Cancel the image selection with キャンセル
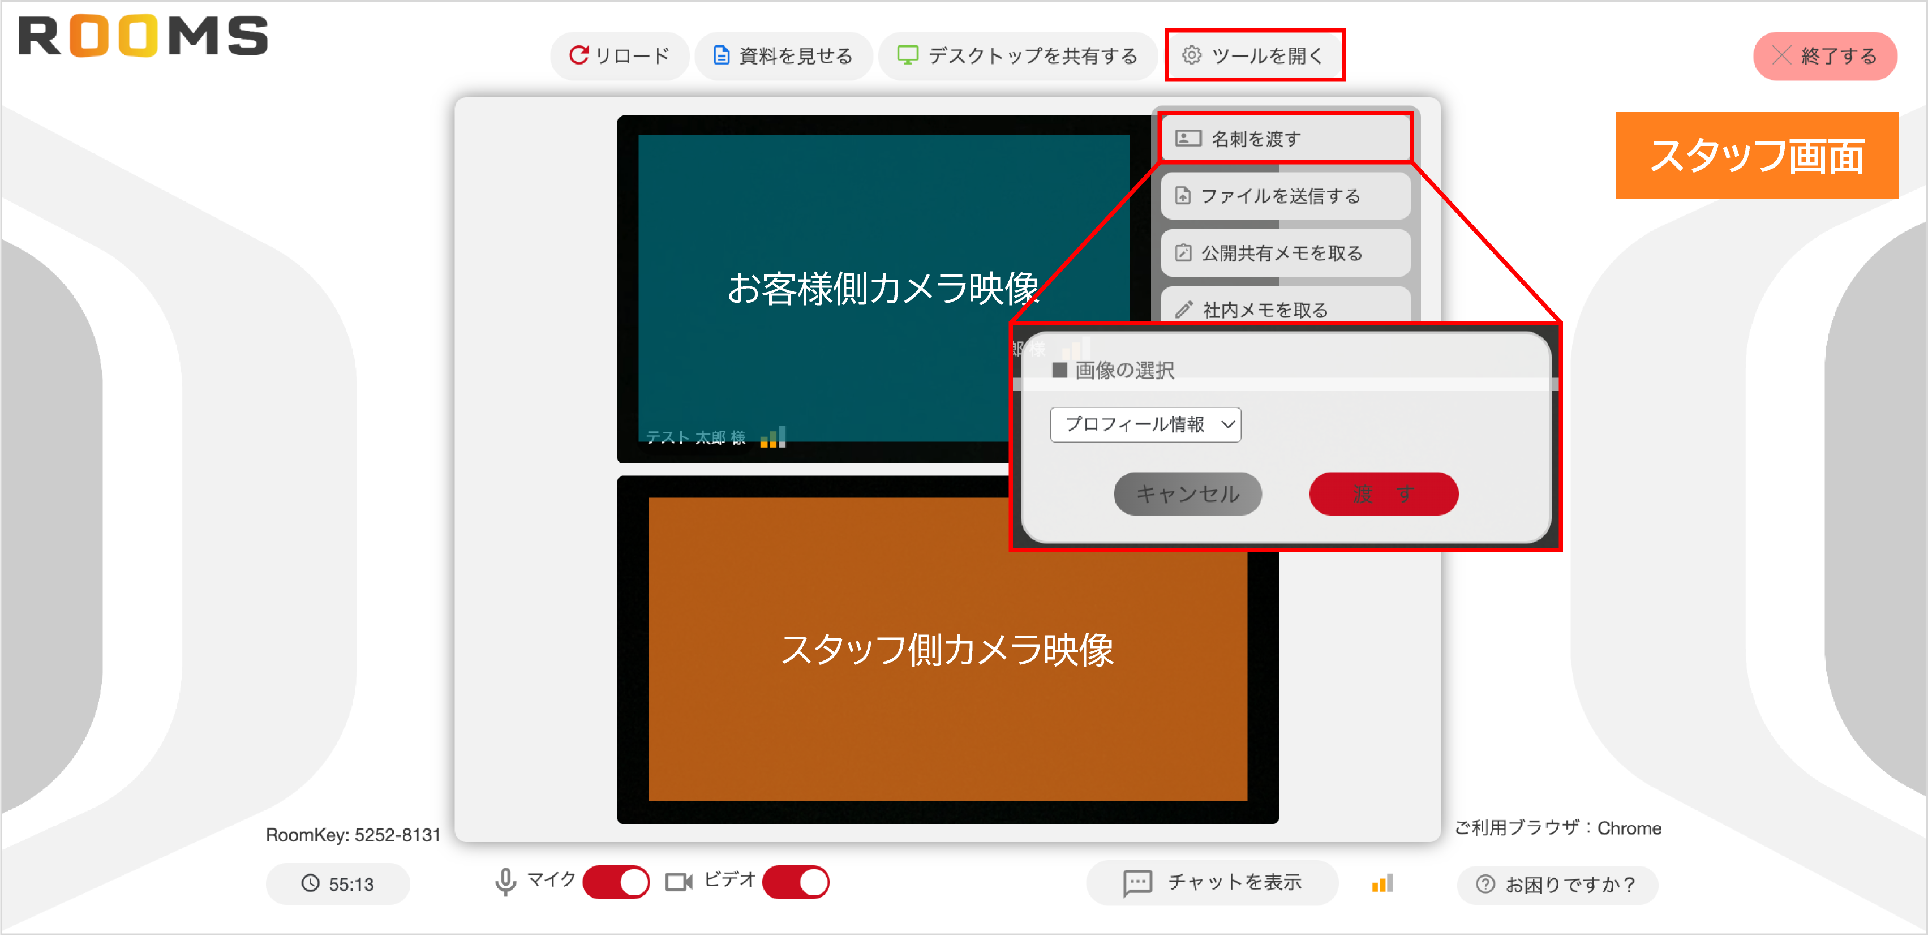Screen dimensions: 1928x936 (x=1187, y=494)
